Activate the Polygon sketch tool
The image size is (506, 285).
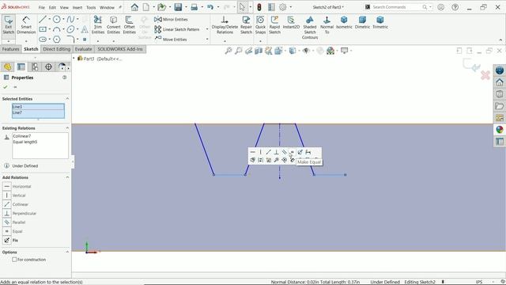[56, 40]
